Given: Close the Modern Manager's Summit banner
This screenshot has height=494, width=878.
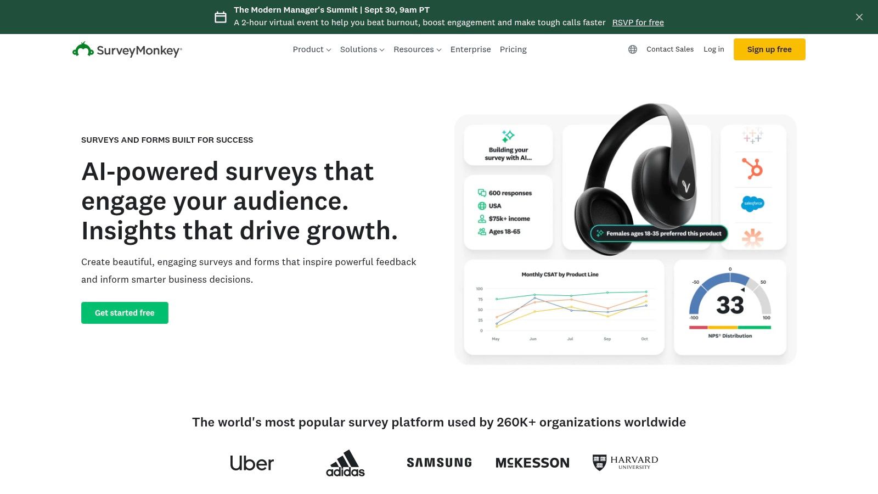Looking at the screenshot, I should click(x=859, y=17).
